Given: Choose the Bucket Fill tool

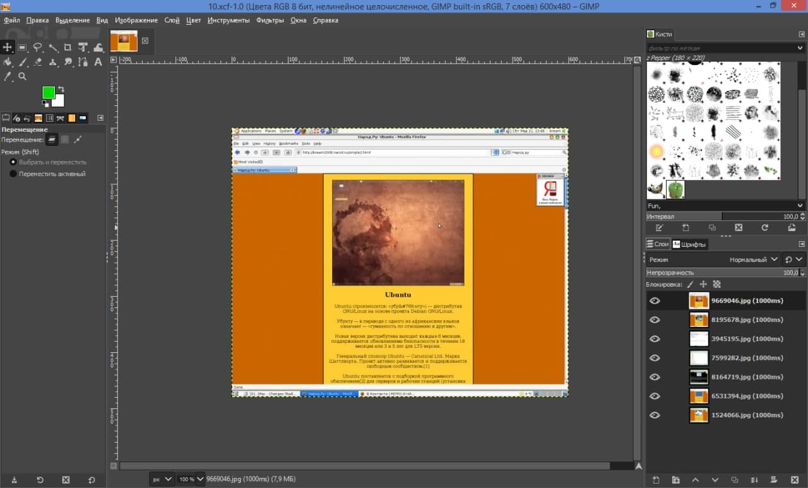Looking at the screenshot, I should click(8, 62).
